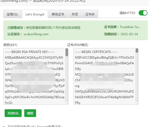Switch to the 宝塔SSL tab
The image size is (149, 127).
[12, 14]
